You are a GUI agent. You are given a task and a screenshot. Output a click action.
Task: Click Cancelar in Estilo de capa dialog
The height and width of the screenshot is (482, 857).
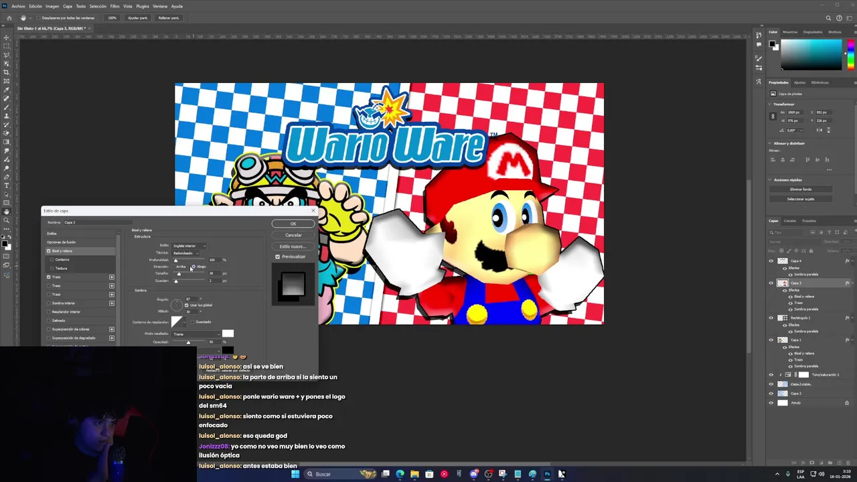[293, 235]
